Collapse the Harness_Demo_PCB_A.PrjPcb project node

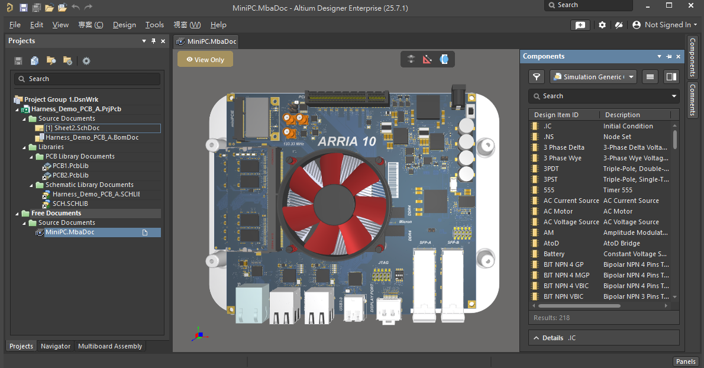coord(17,109)
